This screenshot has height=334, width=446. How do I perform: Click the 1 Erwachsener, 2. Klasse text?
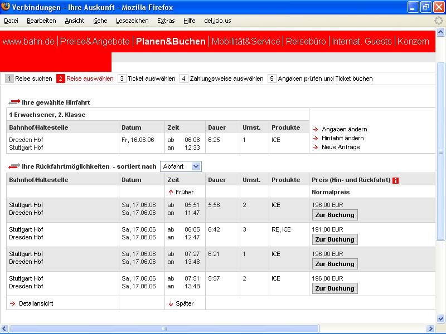pyautogui.click(x=47, y=115)
